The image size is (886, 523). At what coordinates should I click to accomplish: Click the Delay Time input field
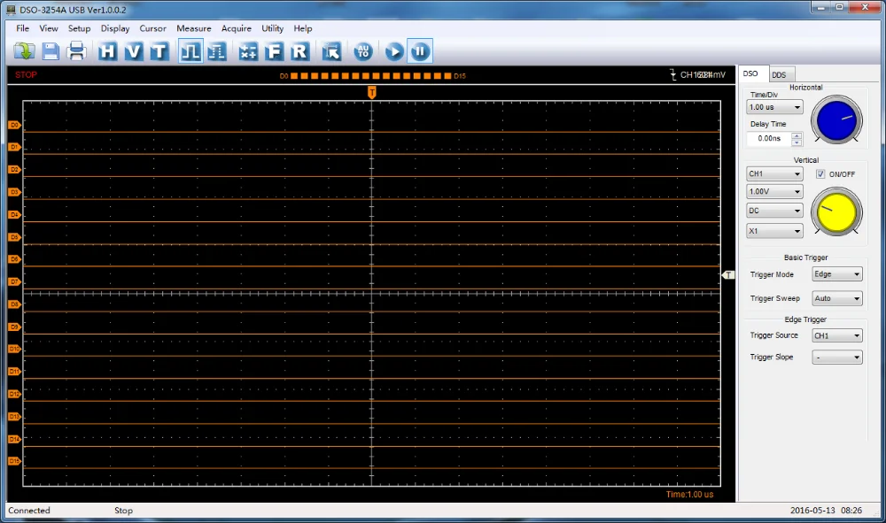[x=768, y=138]
